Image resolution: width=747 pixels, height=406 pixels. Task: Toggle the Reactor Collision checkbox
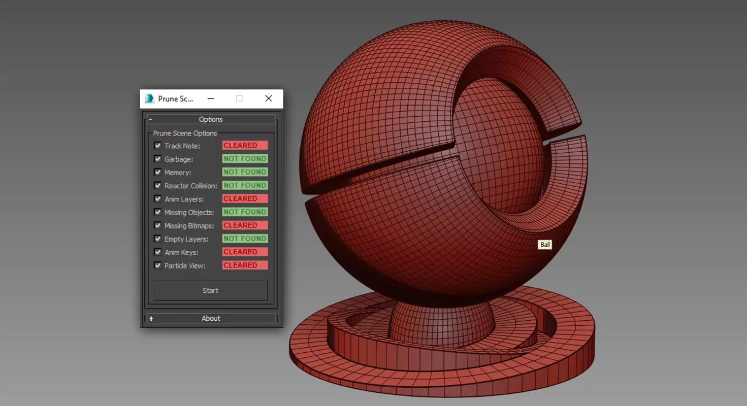tap(158, 185)
